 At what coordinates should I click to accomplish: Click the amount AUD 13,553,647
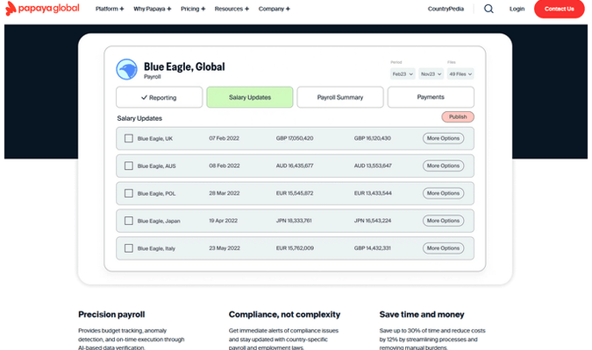373,165
